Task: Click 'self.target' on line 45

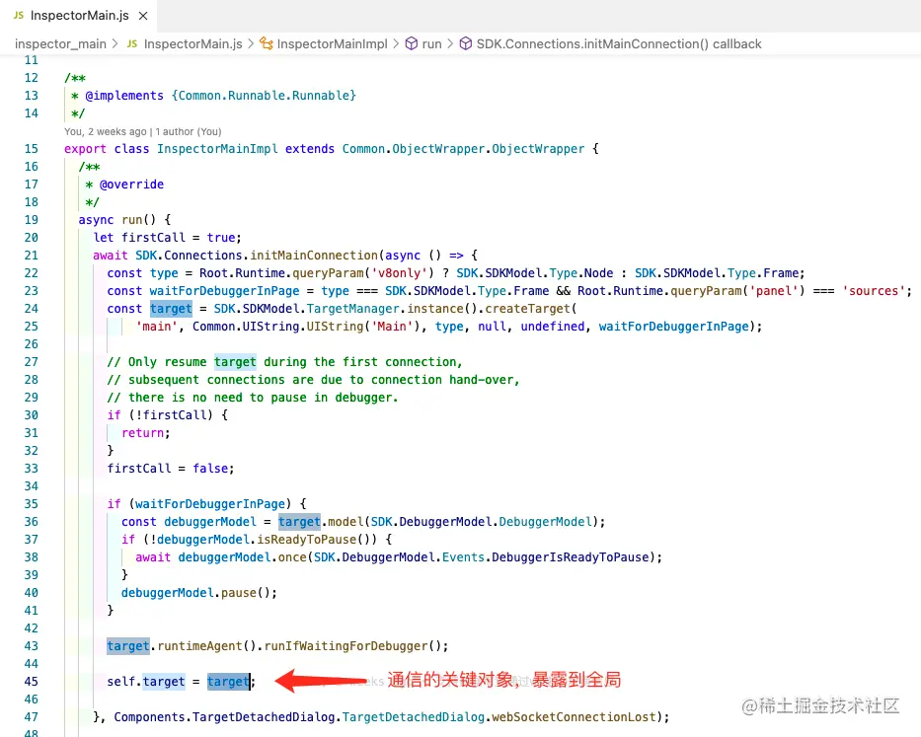Action: click(x=146, y=682)
